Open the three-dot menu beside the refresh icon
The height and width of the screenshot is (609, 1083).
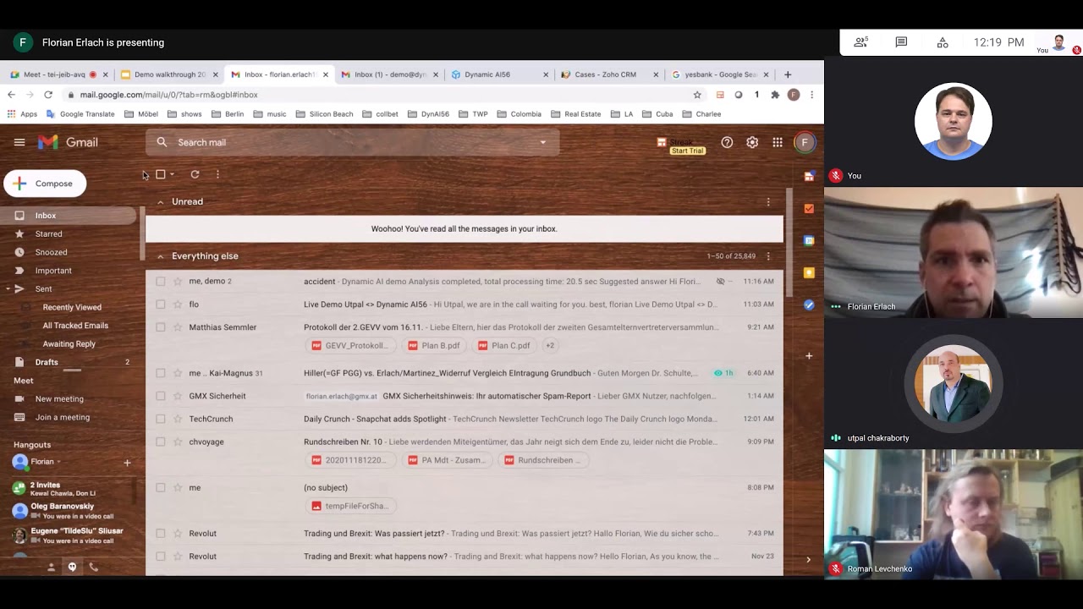(217, 174)
